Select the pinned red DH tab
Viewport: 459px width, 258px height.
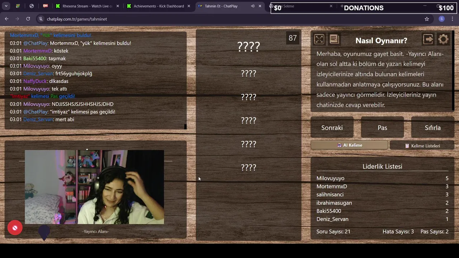(x=45, y=6)
